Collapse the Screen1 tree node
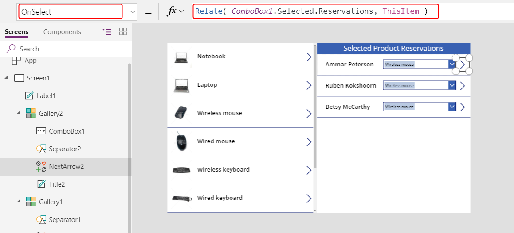The image size is (514, 233). (x=7, y=78)
